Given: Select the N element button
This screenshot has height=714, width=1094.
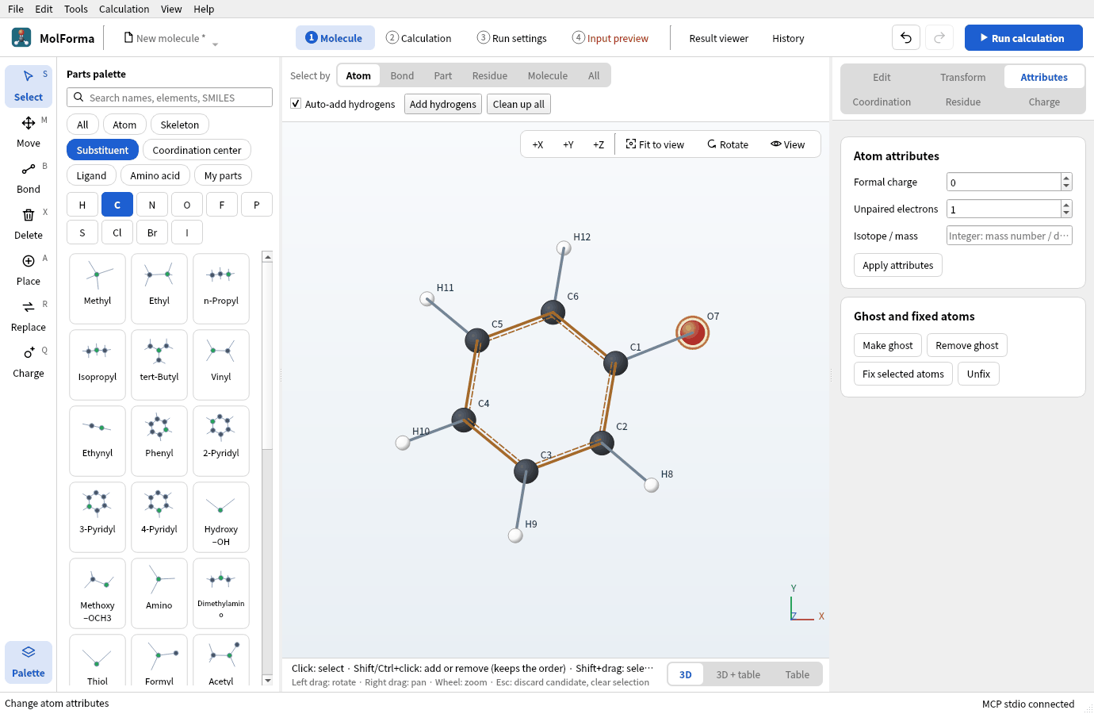Looking at the screenshot, I should point(152,205).
